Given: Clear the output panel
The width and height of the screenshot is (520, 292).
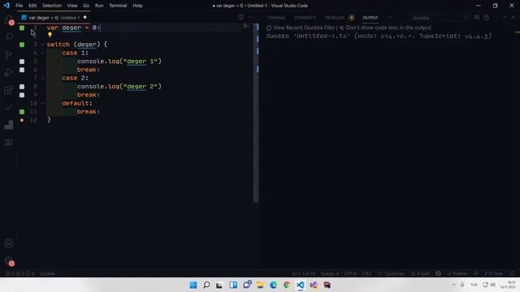Looking at the screenshot, I should (x=477, y=18).
